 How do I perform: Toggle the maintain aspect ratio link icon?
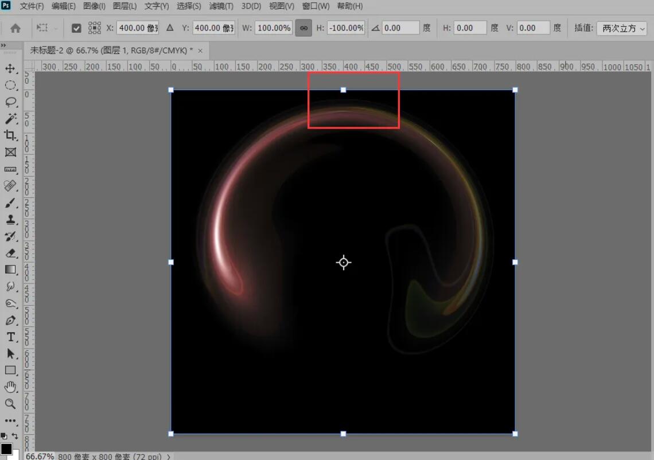coord(303,27)
